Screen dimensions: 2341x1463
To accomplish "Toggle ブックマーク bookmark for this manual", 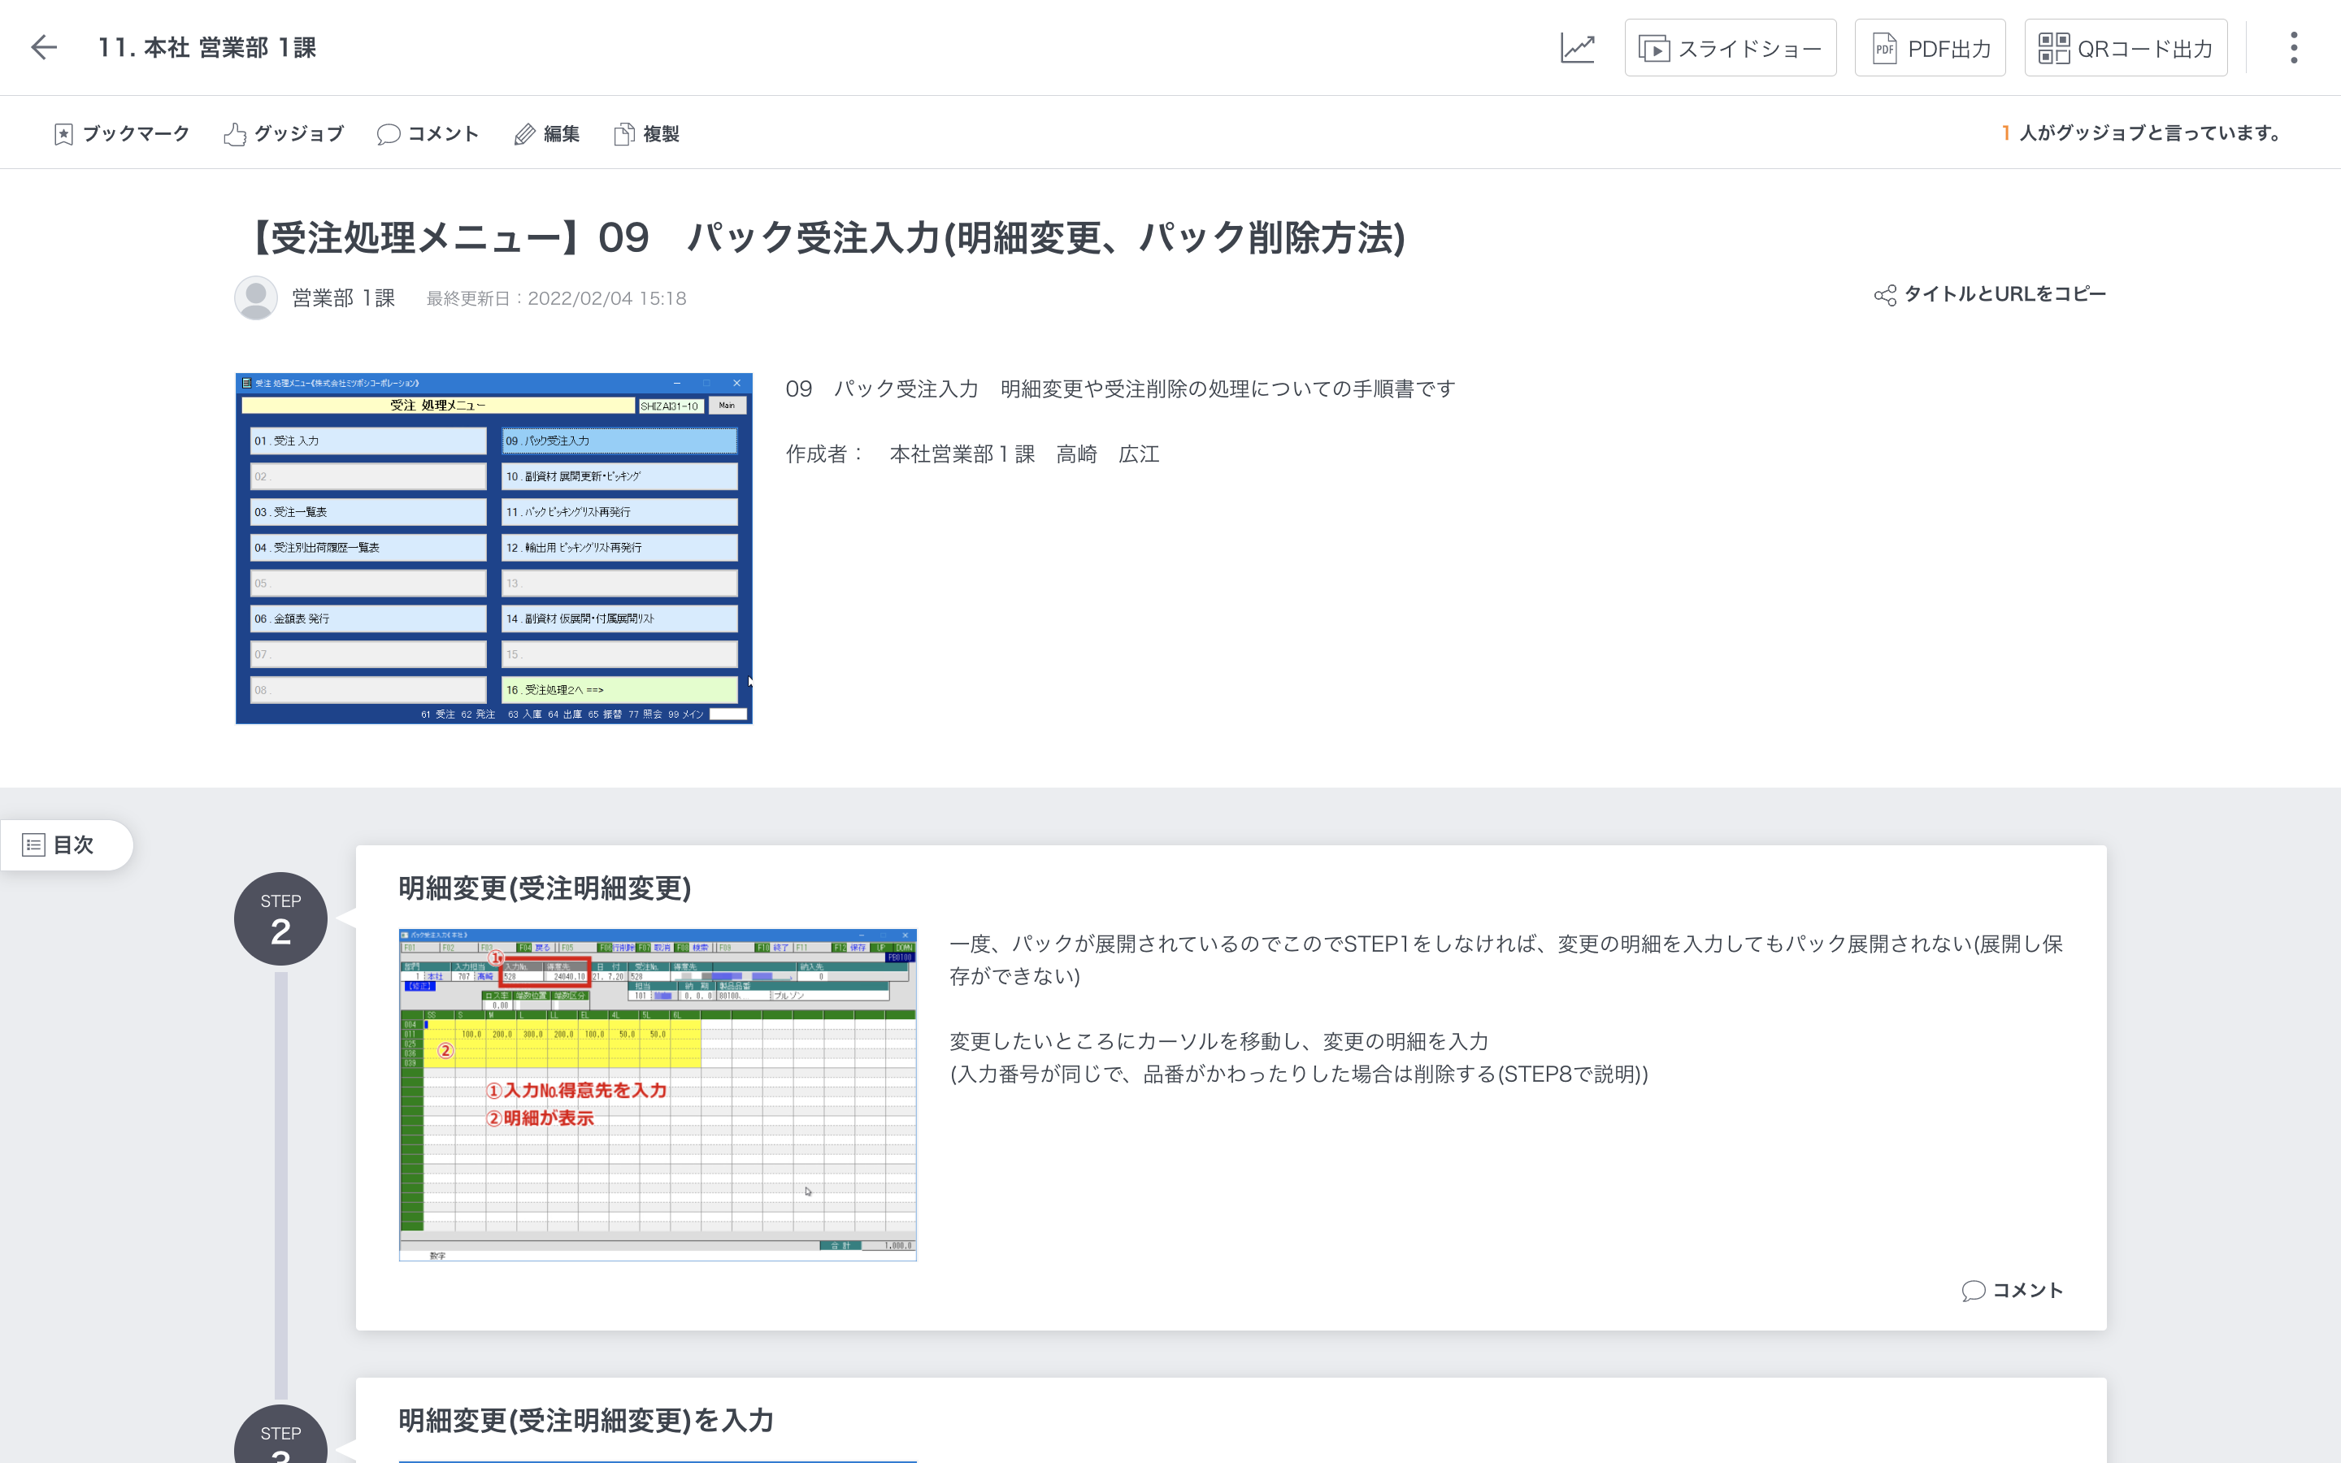I will click(122, 133).
